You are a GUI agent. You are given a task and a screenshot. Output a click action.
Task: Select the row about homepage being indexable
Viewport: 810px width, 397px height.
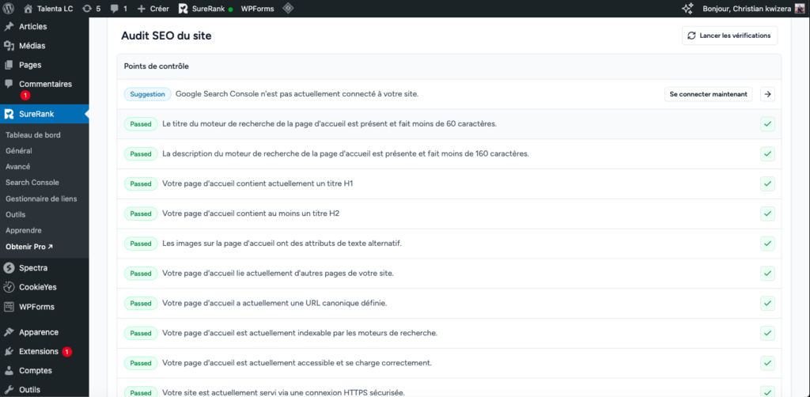click(x=449, y=333)
